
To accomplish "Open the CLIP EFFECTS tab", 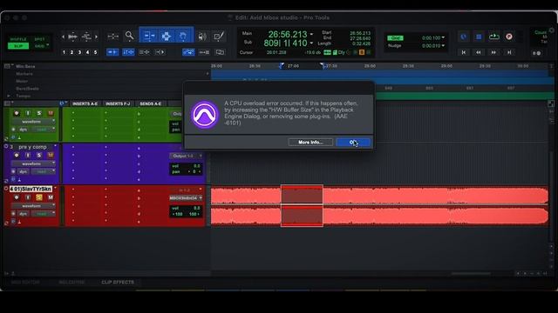I will pos(118,282).
